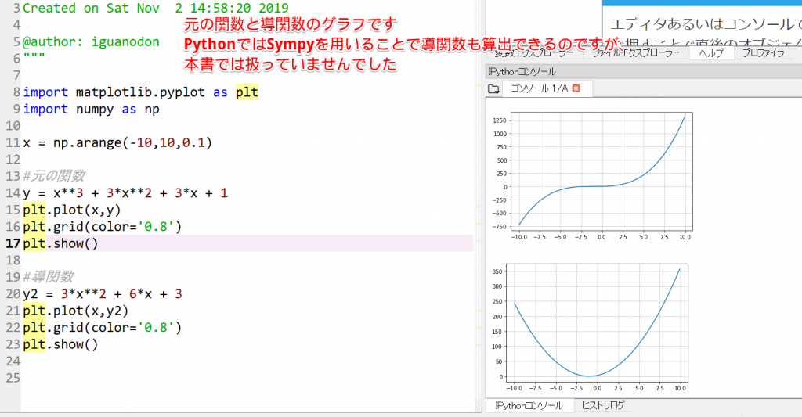Image resolution: width=802 pixels, height=417 pixels.
Task: Click plt.plot(x,y) on line 15
Action: click(71, 210)
